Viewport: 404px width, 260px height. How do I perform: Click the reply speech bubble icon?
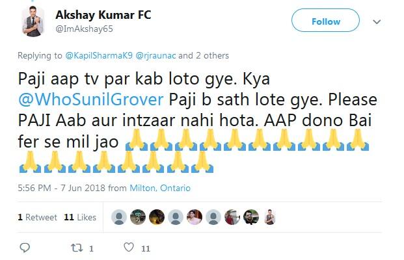pos(25,248)
